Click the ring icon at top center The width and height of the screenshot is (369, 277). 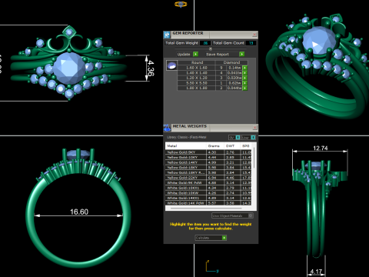point(181,5)
